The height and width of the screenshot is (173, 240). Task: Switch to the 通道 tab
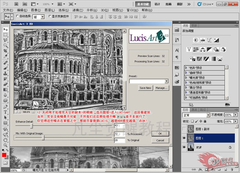(x=194, y=110)
